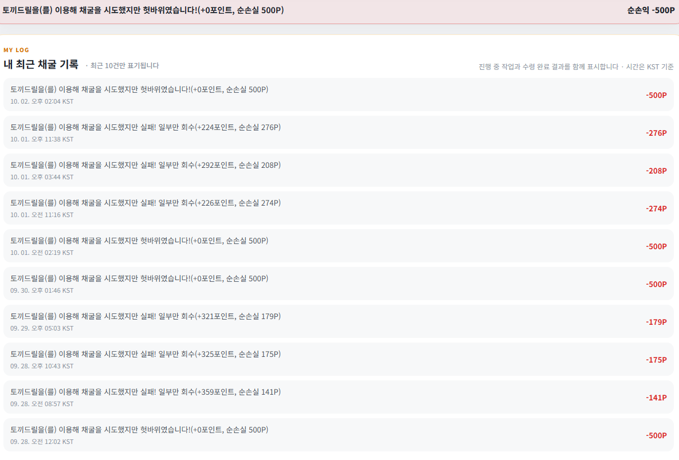
Task: Click the "최근 10건만 표기됩니다" note
Action: click(x=125, y=65)
